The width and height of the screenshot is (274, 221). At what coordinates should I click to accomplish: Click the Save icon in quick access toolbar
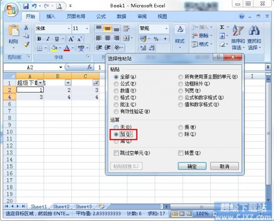click(26, 6)
